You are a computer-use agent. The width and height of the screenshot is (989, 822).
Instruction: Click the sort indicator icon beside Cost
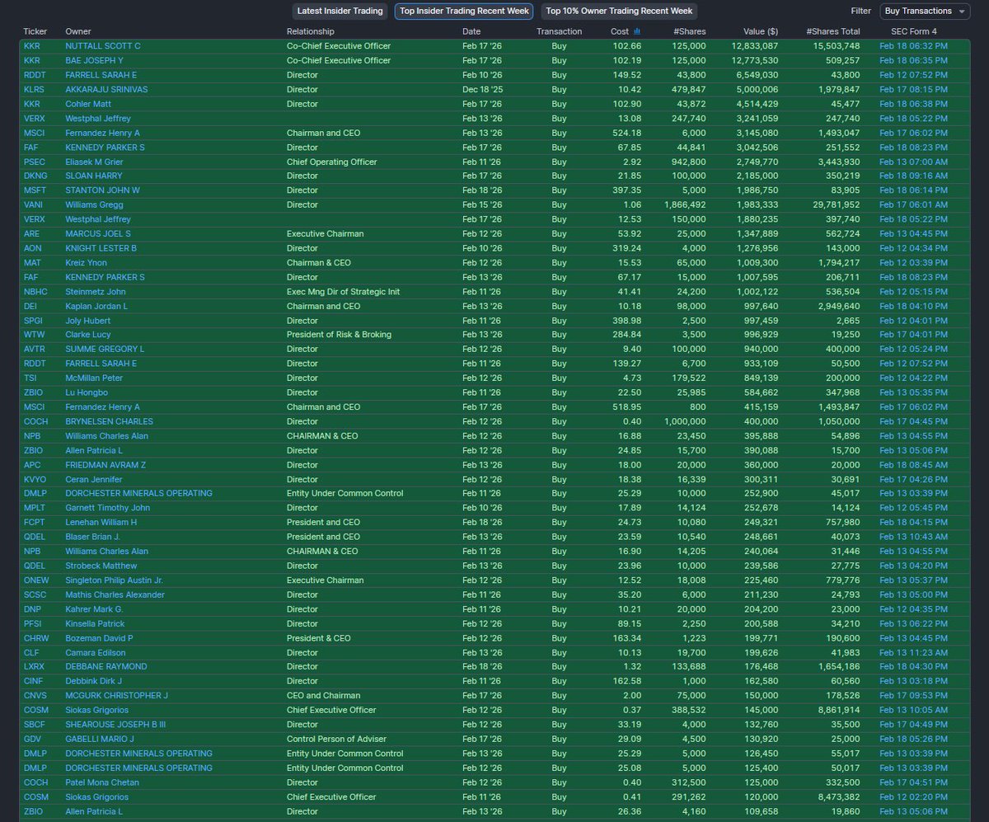(637, 31)
